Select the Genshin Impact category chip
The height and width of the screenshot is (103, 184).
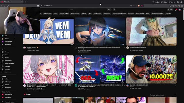click(97, 14)
